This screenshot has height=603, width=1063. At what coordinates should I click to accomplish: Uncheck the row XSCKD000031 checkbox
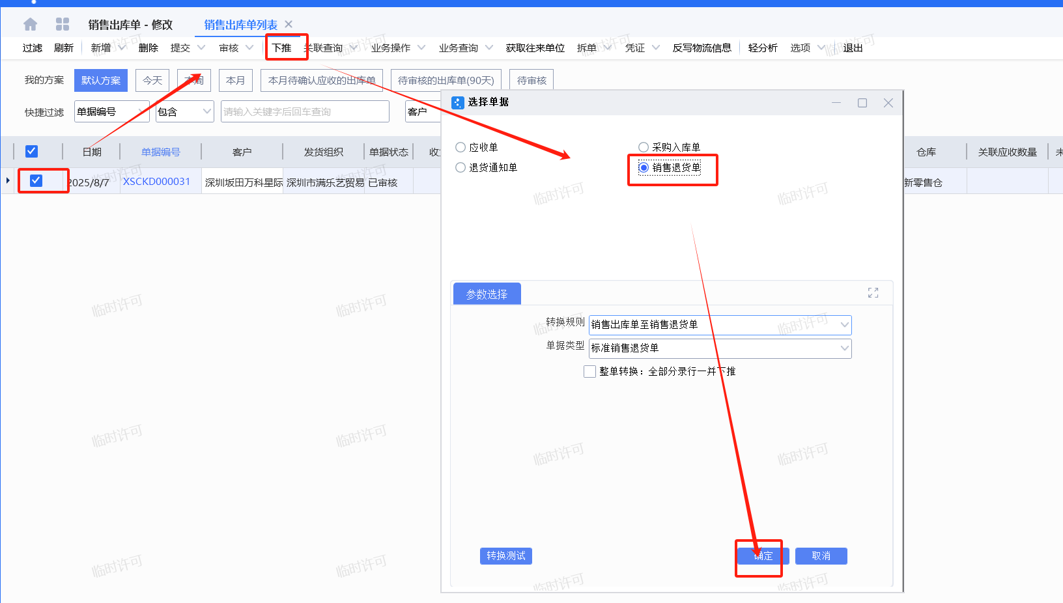pyautogui.click(x=36, y=180)
